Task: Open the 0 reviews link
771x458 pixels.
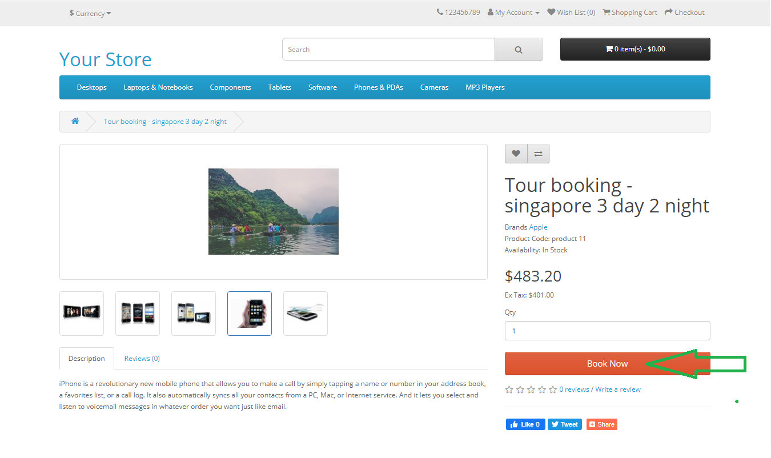Action: coord(574,389)
